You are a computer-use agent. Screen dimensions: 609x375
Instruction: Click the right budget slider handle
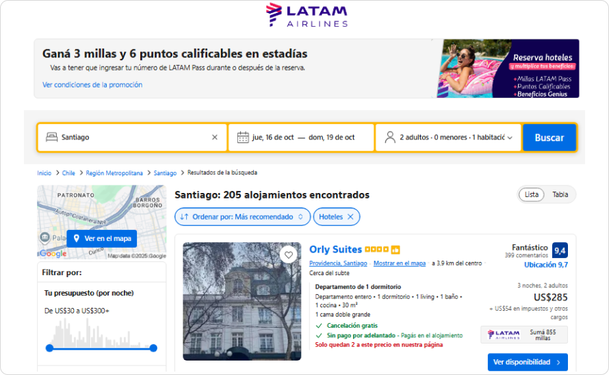click(153, 348)
